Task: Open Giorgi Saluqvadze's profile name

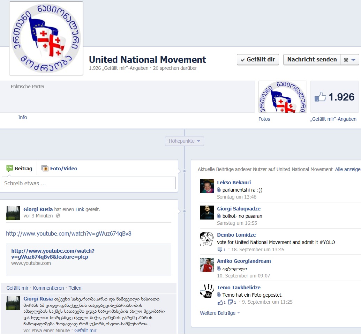Action: coord(239,209)
